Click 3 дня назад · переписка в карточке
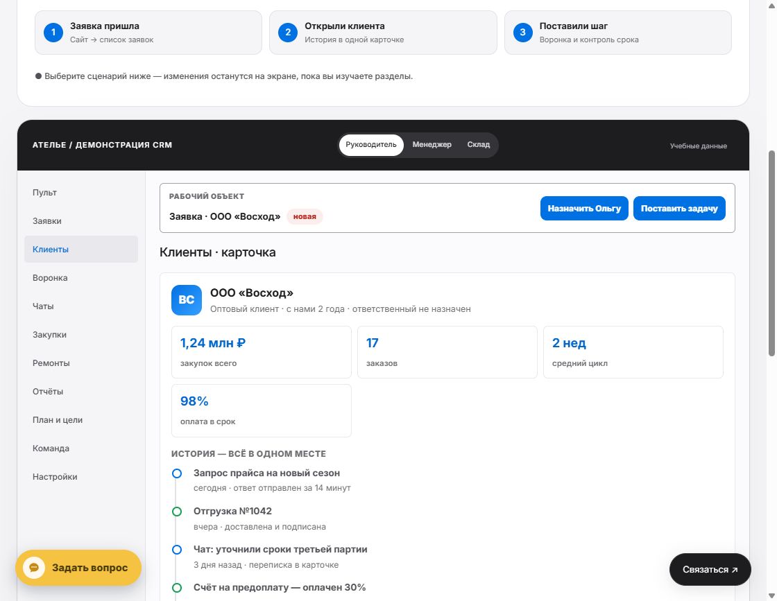Screen dimensions: 777x601 (266, 565)
